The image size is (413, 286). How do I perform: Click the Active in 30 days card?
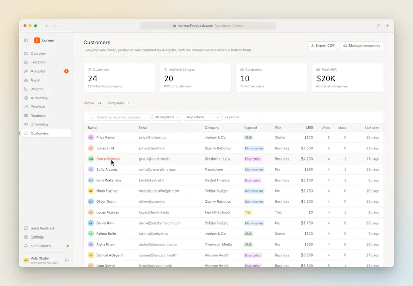(x=196, y=78)
